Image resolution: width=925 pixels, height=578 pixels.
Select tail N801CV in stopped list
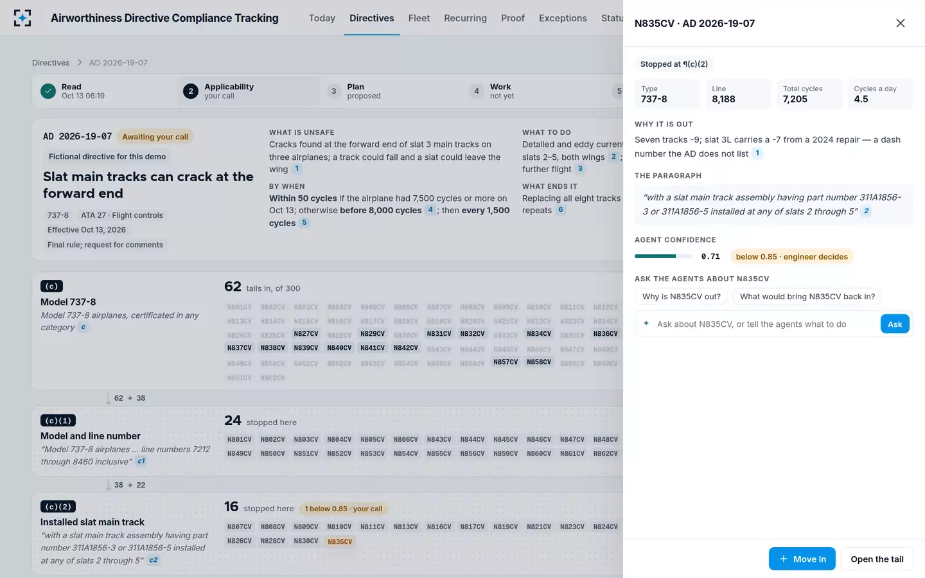coord(239,440)
